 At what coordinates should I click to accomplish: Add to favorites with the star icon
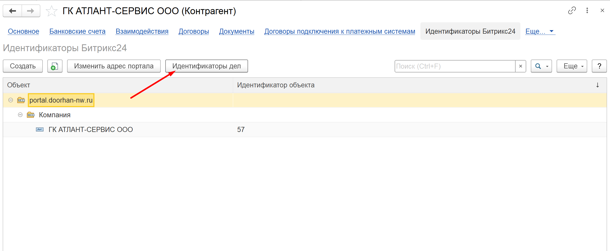(x=52, y=11)
